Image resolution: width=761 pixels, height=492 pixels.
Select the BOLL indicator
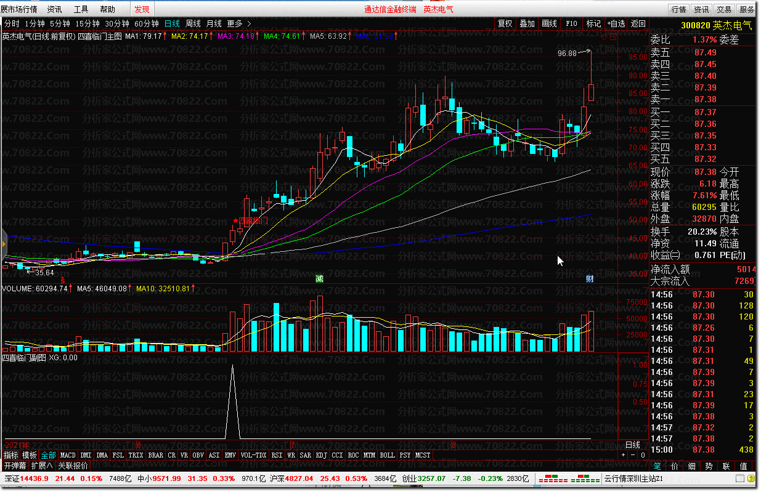[387, 455]
